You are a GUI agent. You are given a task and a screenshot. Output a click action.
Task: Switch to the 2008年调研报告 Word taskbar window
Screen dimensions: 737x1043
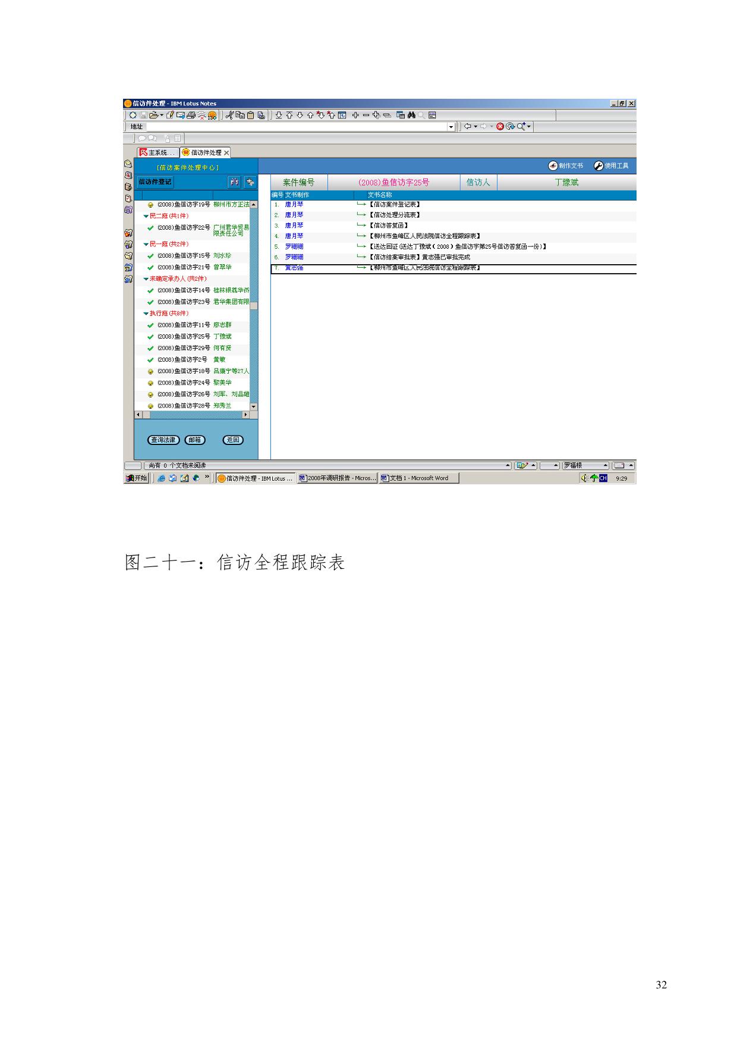pos(337,478)
